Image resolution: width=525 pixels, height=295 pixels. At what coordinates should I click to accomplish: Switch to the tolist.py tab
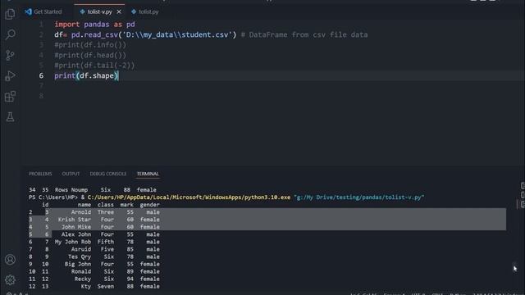coord(145,11)
